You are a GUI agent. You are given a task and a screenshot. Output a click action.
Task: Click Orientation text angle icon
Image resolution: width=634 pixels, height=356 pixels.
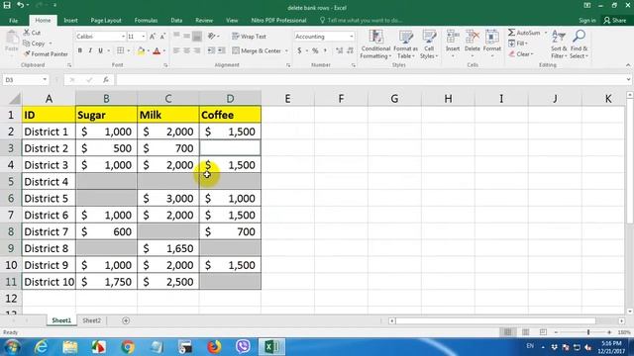(x=211, y=37)
